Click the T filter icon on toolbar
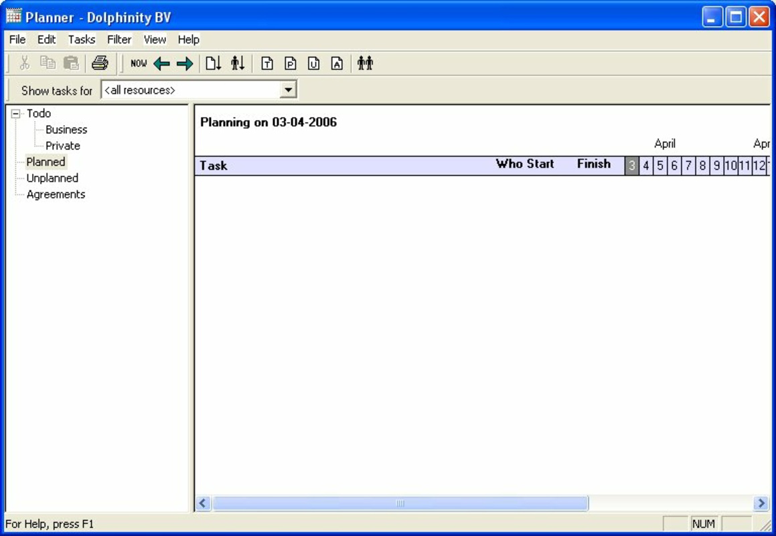This screenshot has height=536, width=776. point(266,64)
